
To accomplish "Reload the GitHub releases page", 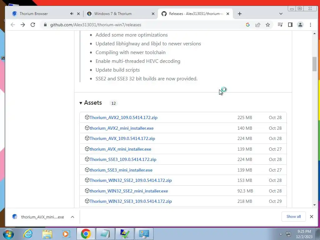I will 32,25.
